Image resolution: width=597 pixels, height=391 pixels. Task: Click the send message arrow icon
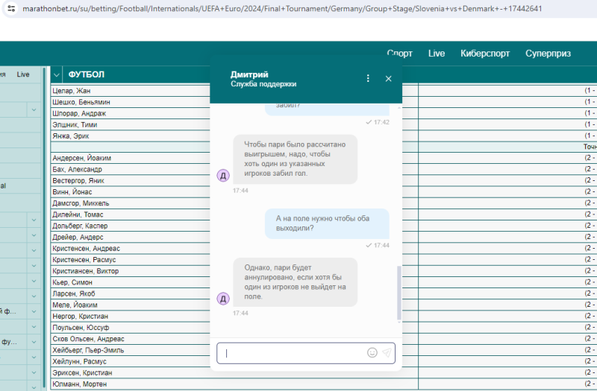coord(387,353)
